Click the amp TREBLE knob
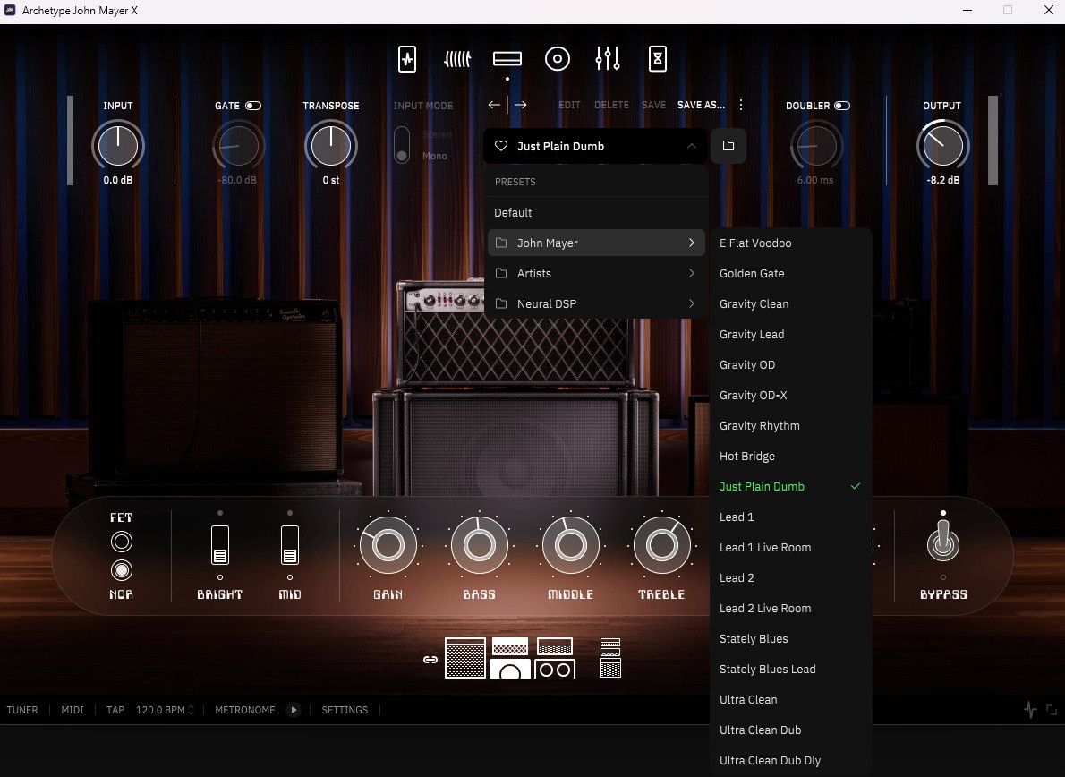Viewport: 1065px width, 777px height. pos(661,545)
